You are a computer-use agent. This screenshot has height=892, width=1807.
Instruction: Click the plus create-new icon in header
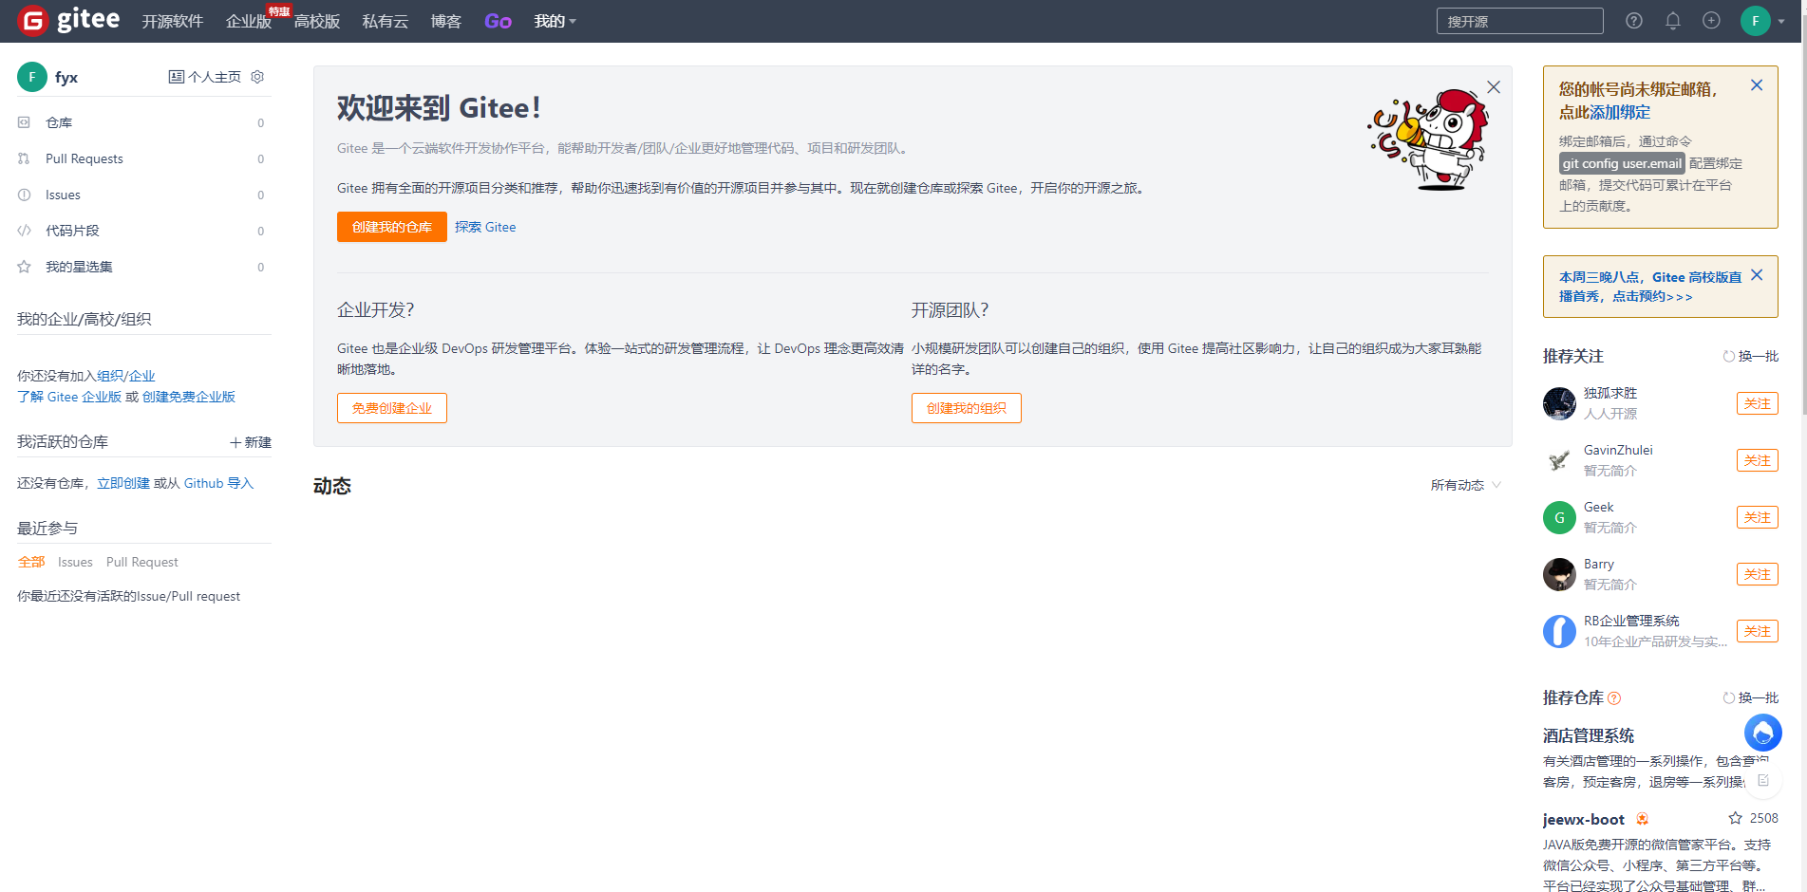[1711, 21]
